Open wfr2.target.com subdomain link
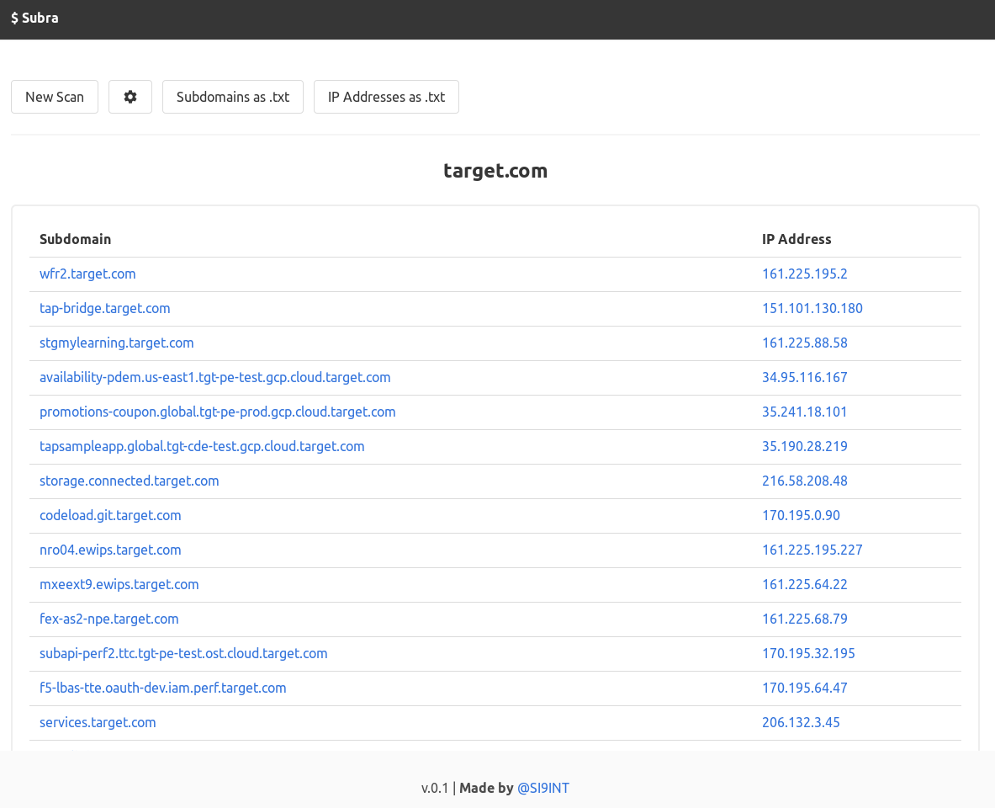995x808 pixels. click(x=87, y=274)
